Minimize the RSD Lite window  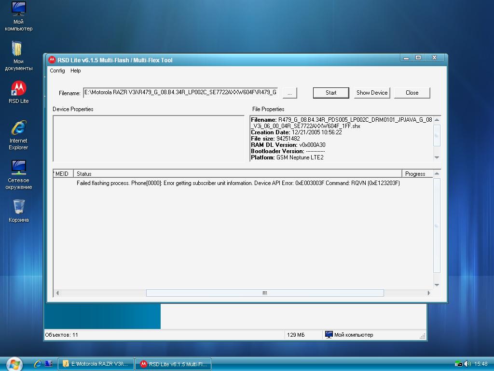coord(406,58)
